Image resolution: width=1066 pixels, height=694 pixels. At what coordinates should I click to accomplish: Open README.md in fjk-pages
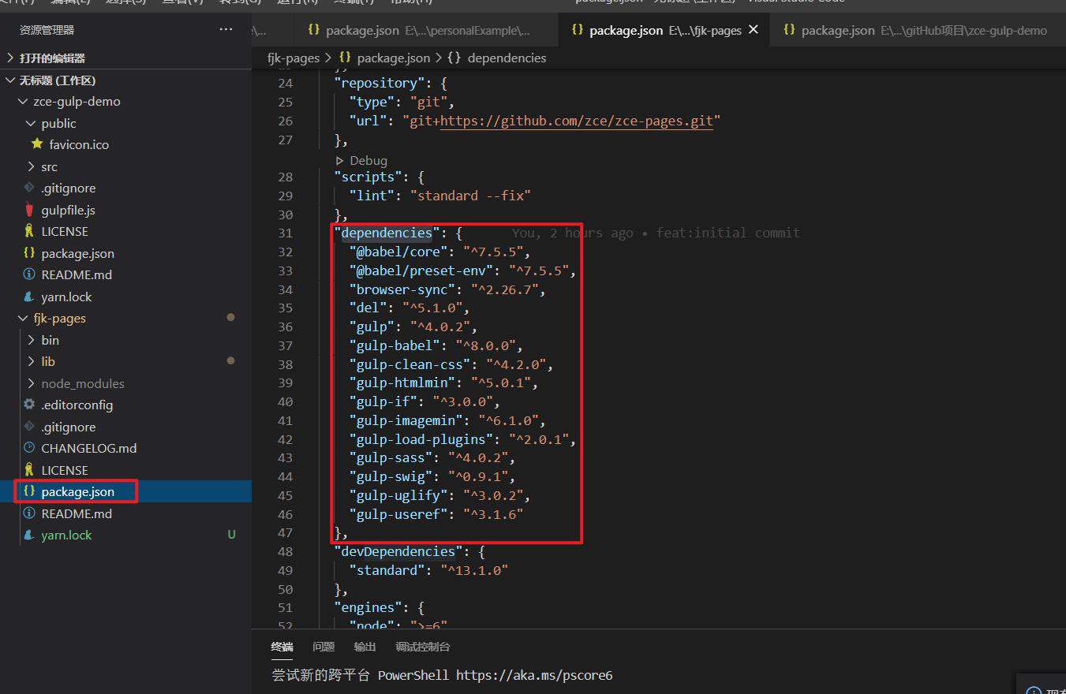coord(77,514)
